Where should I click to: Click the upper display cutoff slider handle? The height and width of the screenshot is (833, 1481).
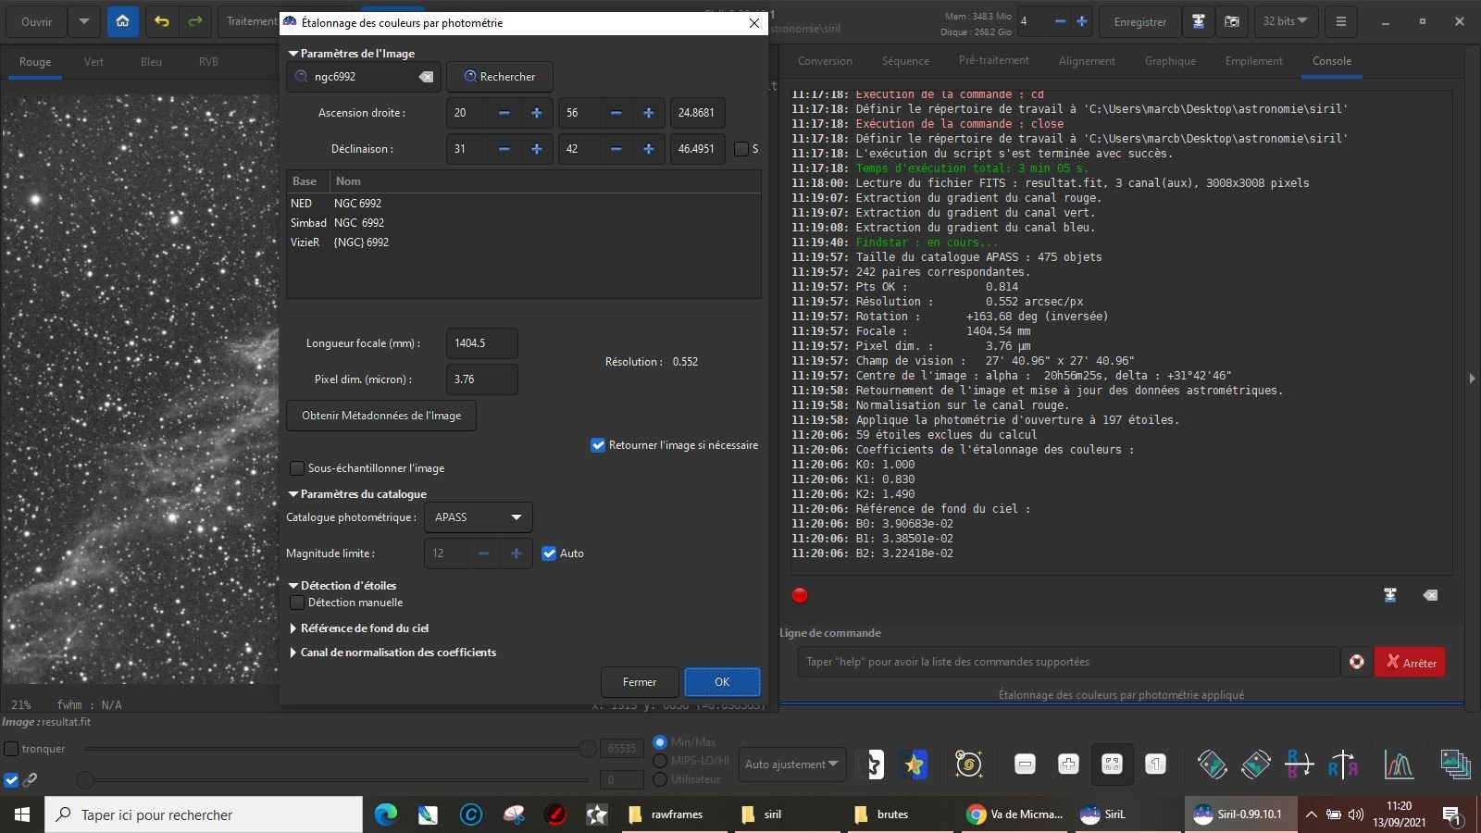(588, 749)
